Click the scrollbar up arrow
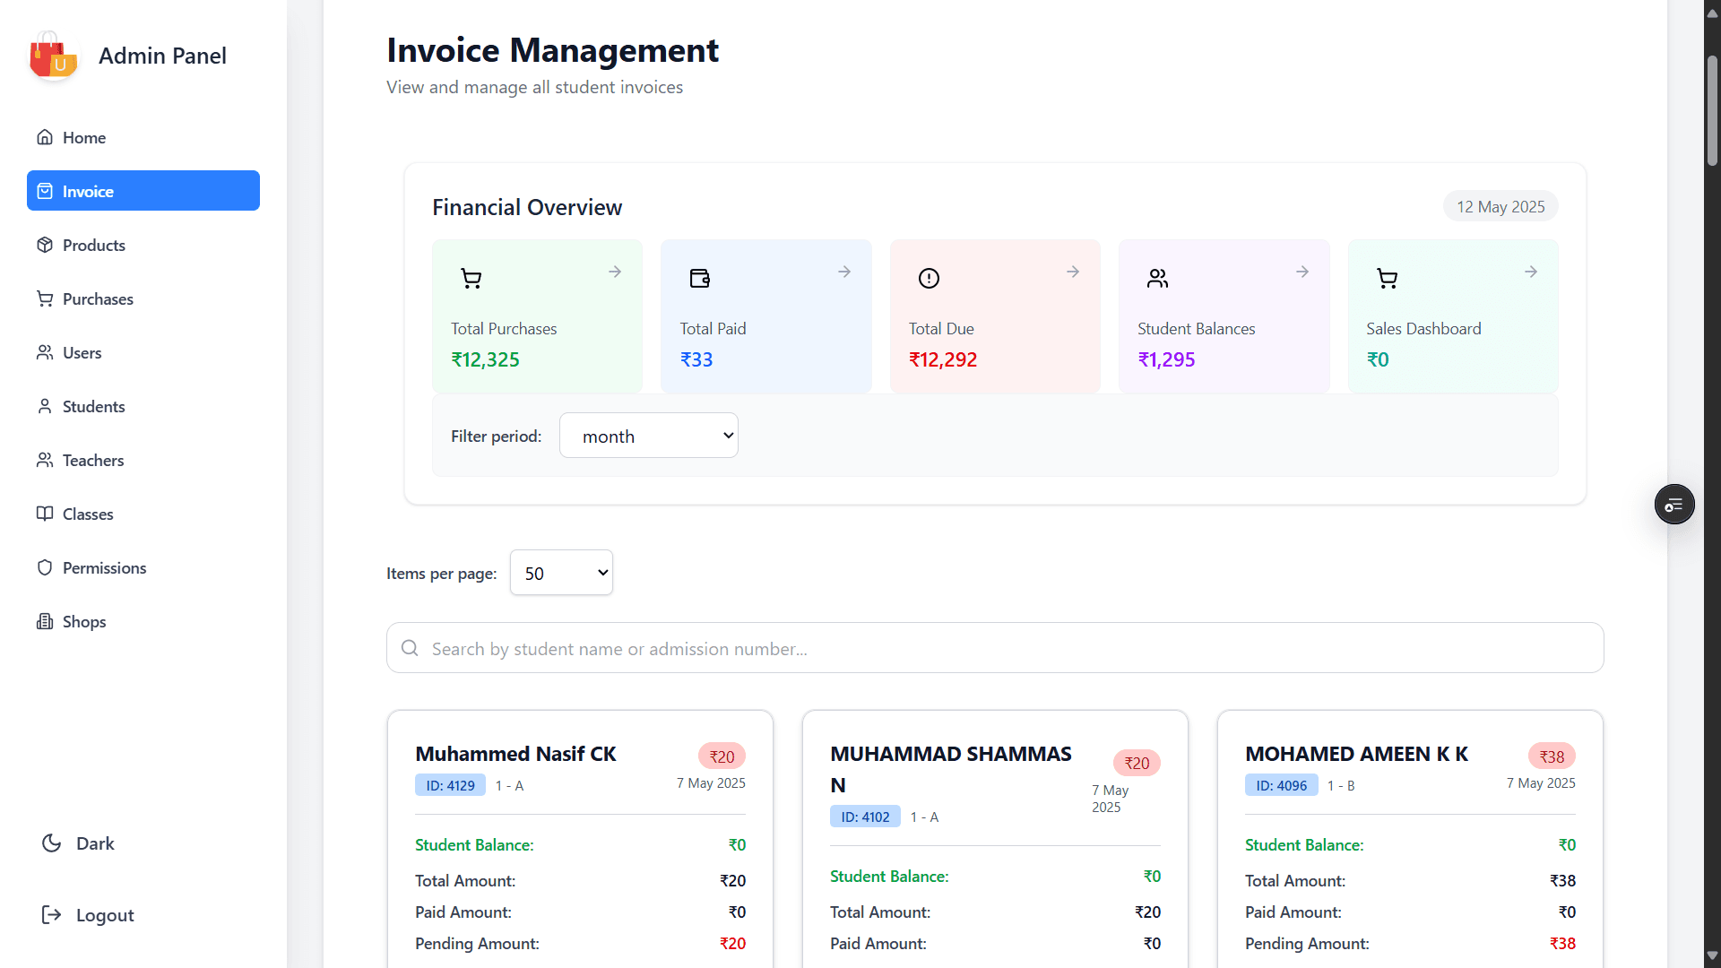 point(1712,13)
